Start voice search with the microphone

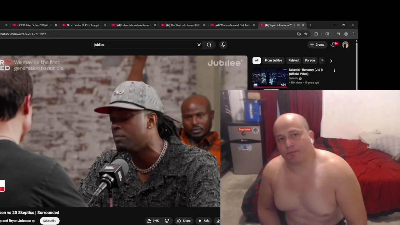point(223,45)
